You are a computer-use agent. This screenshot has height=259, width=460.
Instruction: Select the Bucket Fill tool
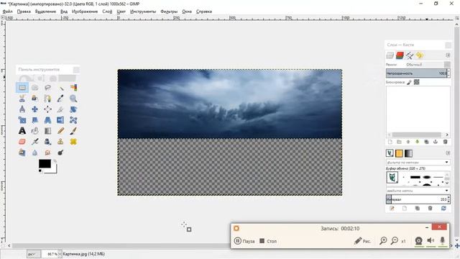35,131
